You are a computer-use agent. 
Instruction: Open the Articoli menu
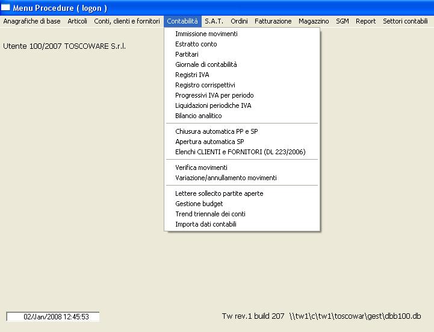point(77,21)
